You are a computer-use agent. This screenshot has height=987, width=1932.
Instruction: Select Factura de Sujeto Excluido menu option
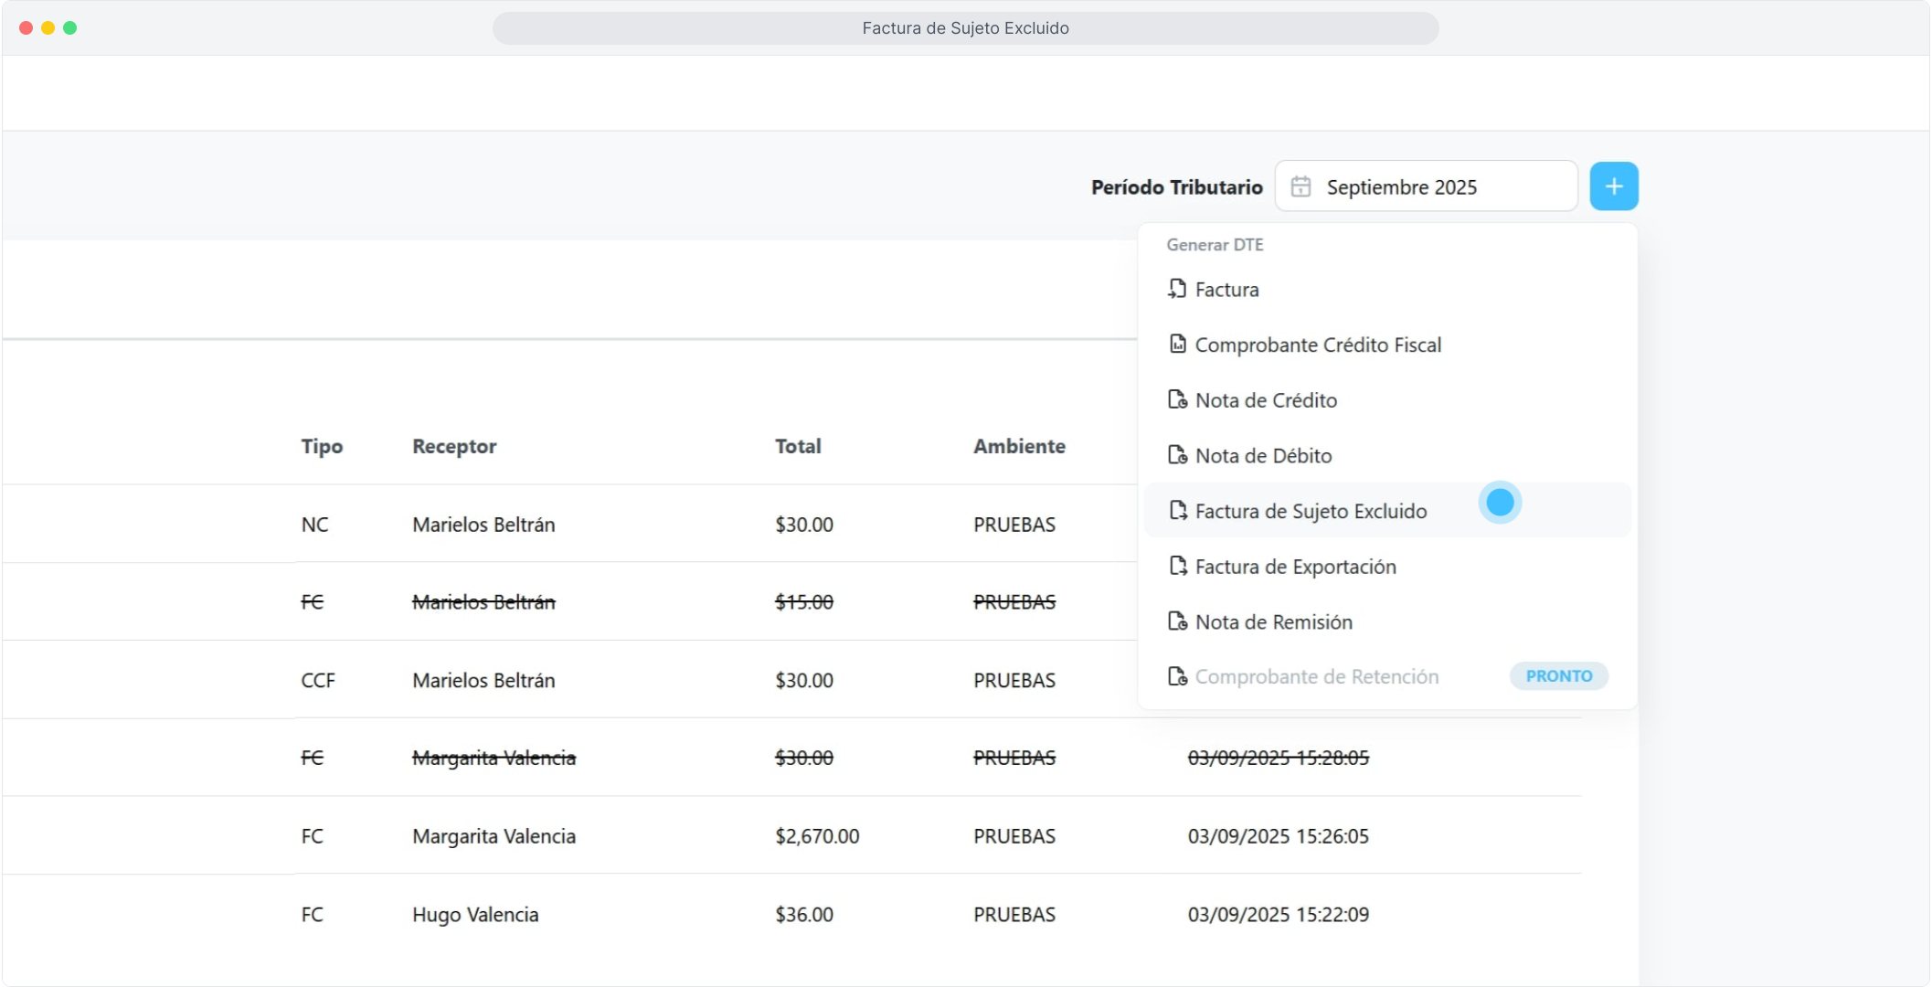[1311, 511]
